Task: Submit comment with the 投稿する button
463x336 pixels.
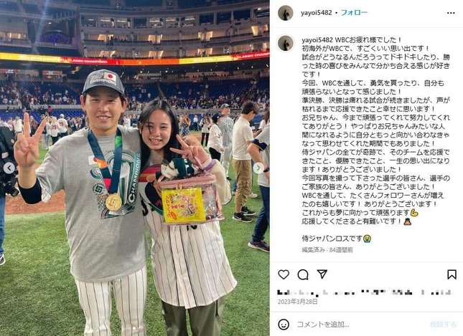Action: click(x=443, y=325)
